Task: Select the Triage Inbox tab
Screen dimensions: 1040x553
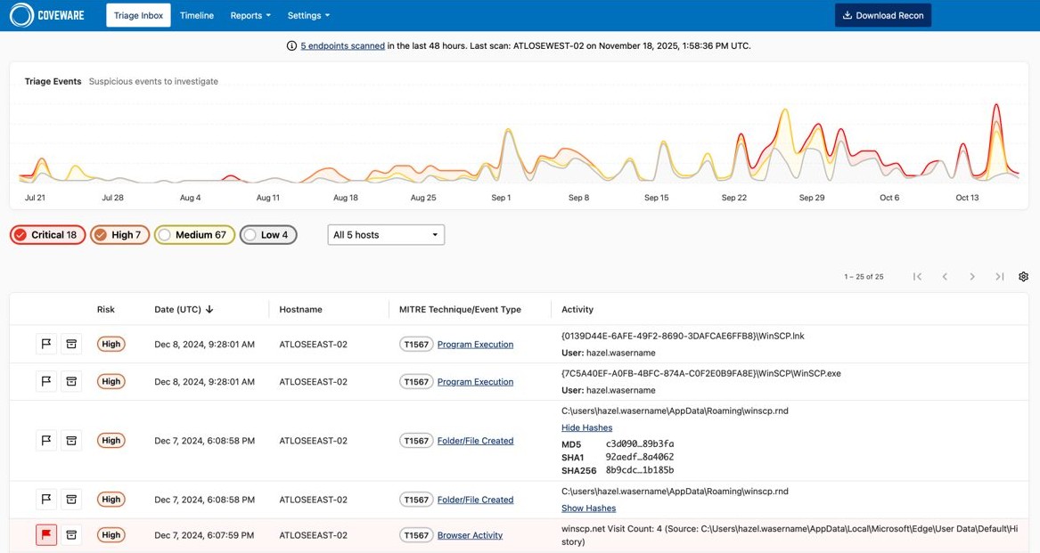Action: (137, 14)
